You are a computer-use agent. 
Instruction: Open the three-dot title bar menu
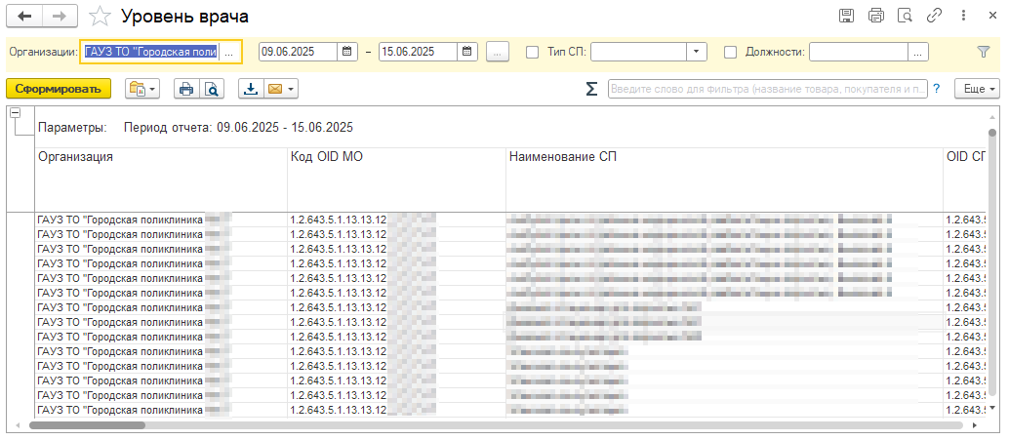(963, 16)
